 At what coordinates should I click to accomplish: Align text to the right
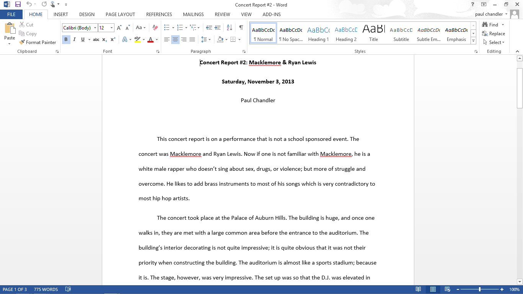pos(184,39)
